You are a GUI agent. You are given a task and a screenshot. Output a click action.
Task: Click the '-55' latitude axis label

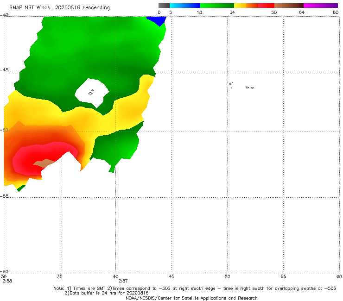click(4, 196)
